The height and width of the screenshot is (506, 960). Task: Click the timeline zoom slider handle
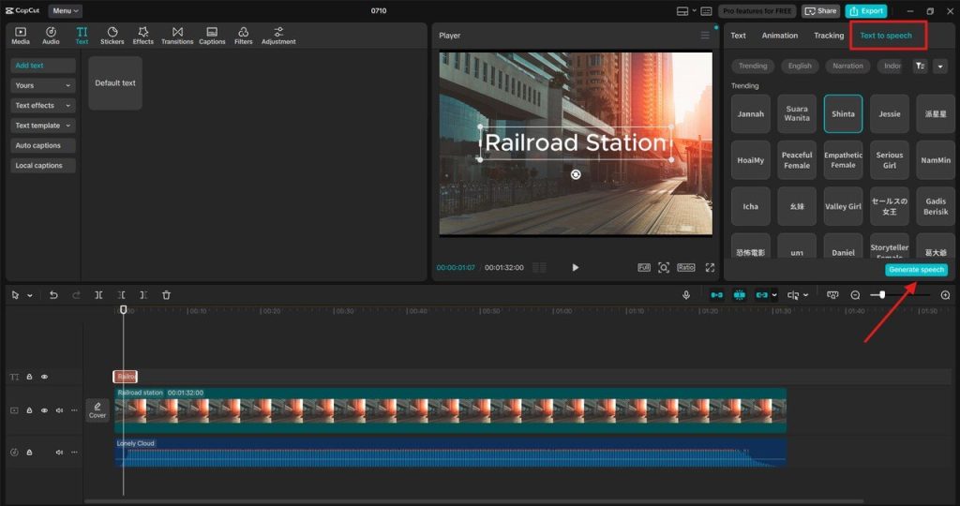881,295
